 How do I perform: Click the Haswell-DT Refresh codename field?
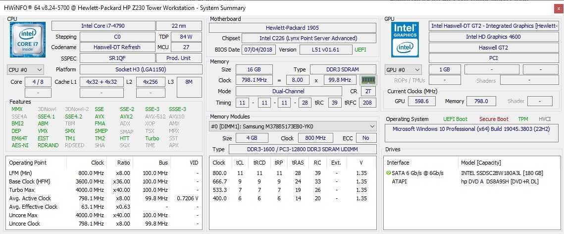[117, 47]
